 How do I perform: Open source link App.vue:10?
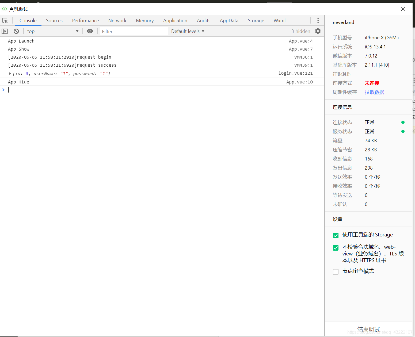tap(299, 82)
